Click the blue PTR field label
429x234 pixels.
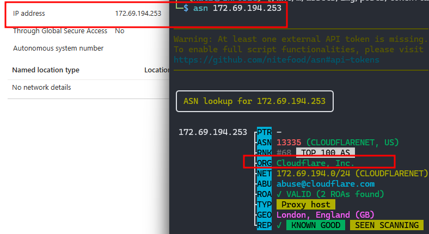point(264,132)
